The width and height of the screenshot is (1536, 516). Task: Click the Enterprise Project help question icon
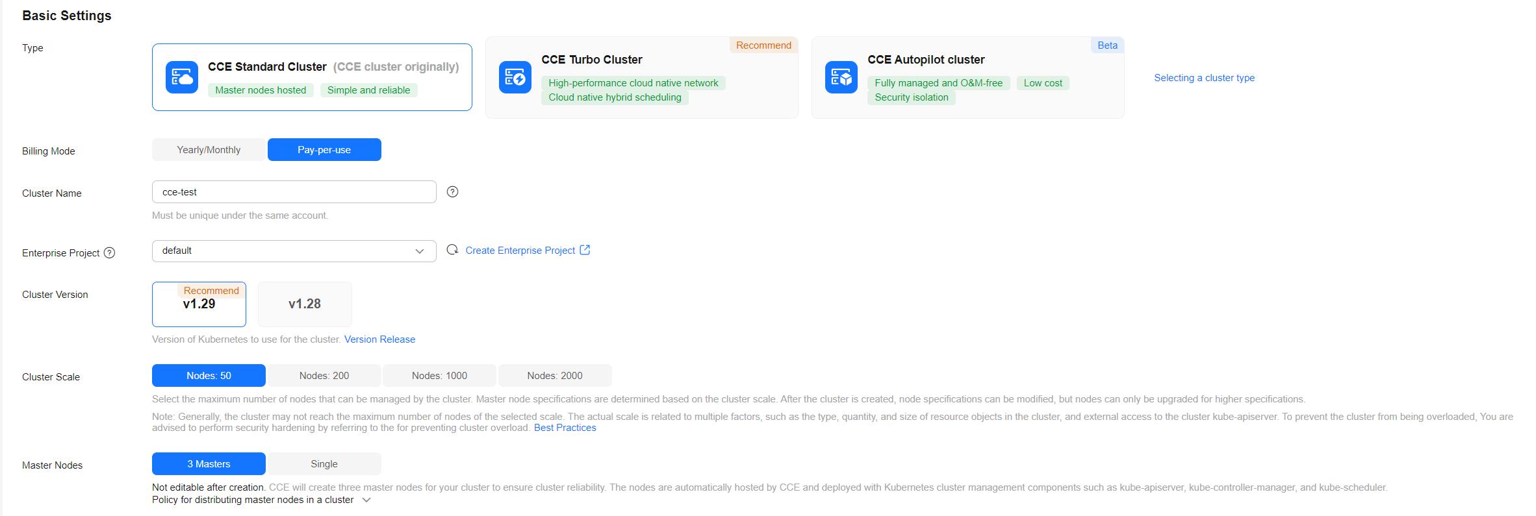pyautogui.click(x=110, y=253)
